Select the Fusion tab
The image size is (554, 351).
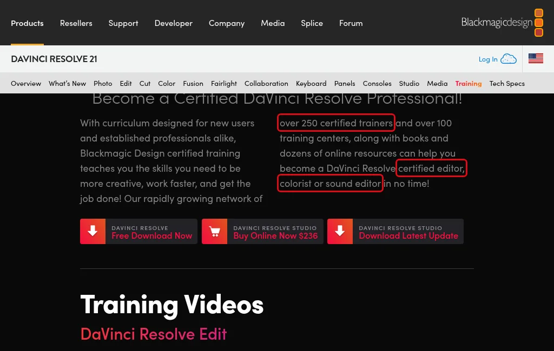(x=193, y=84)
